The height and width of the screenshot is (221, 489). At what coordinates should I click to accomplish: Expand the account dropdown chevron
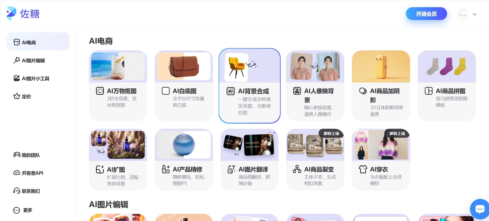[475, 14]
